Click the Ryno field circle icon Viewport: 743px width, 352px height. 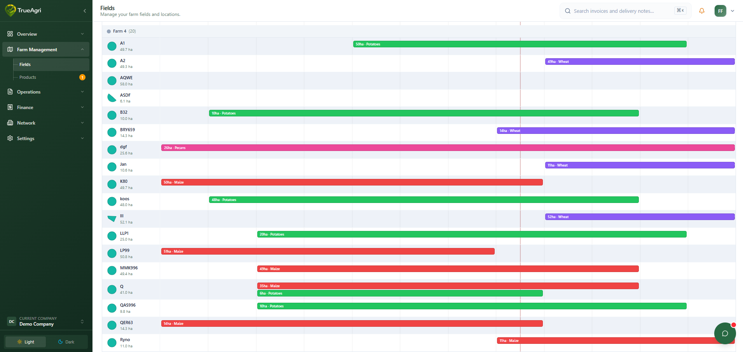point(112,343)
